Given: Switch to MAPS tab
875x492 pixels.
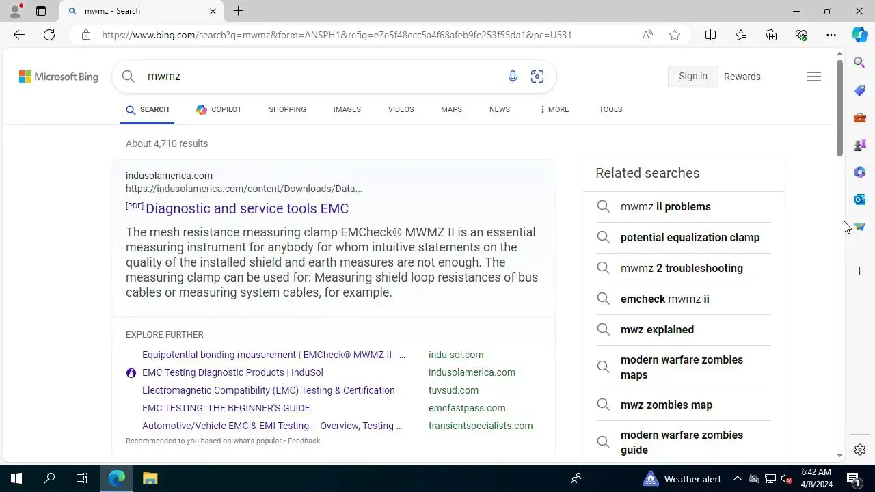Looking at the screenshot, I should coord(451,109).
